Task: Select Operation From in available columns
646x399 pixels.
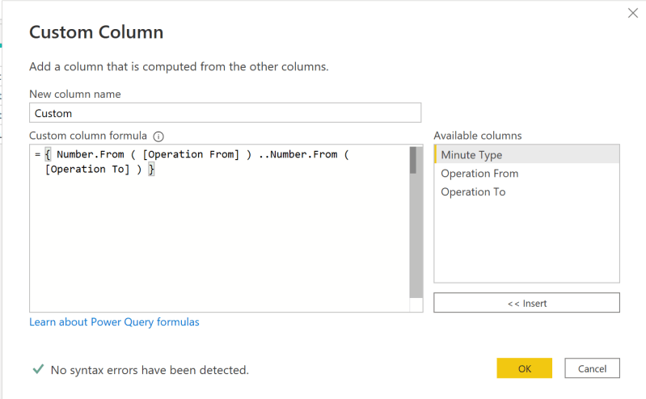Action: coord(526,174)
